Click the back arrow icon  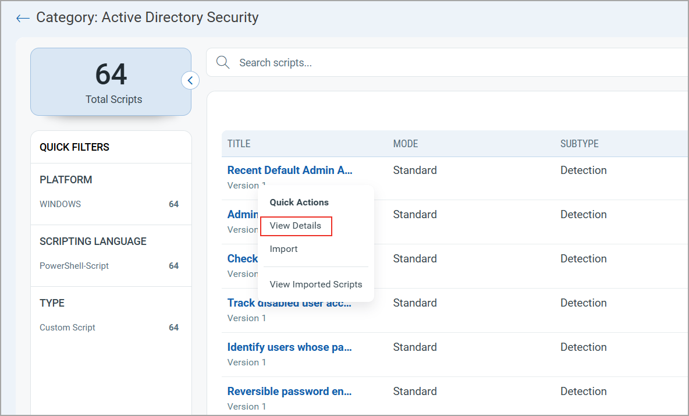tap(23, 18)
